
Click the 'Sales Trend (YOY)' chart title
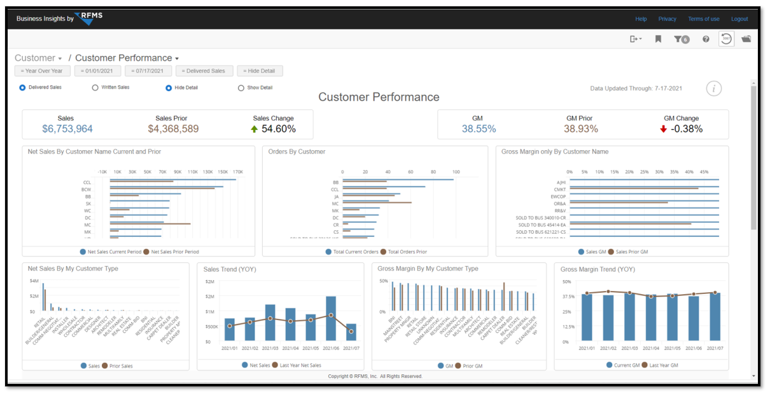tap(230, 269)
